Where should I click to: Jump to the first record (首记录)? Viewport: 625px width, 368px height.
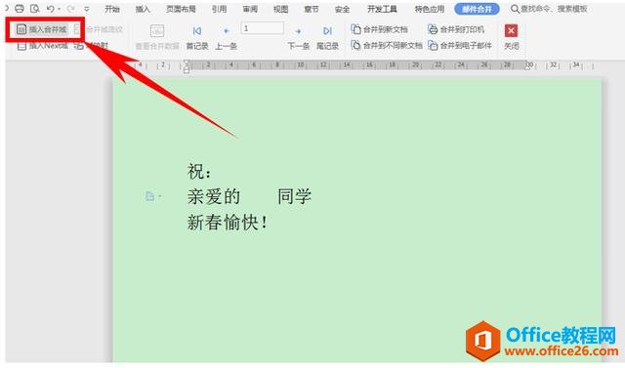pos(197,38)
